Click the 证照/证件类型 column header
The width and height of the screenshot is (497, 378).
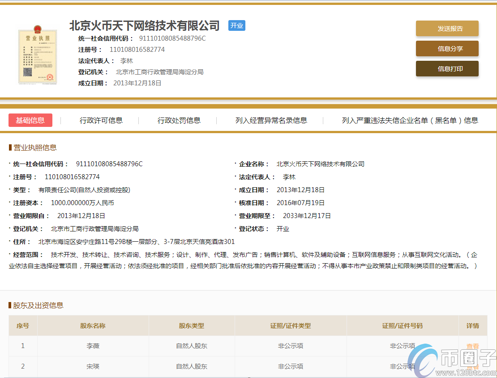point(290,326)
